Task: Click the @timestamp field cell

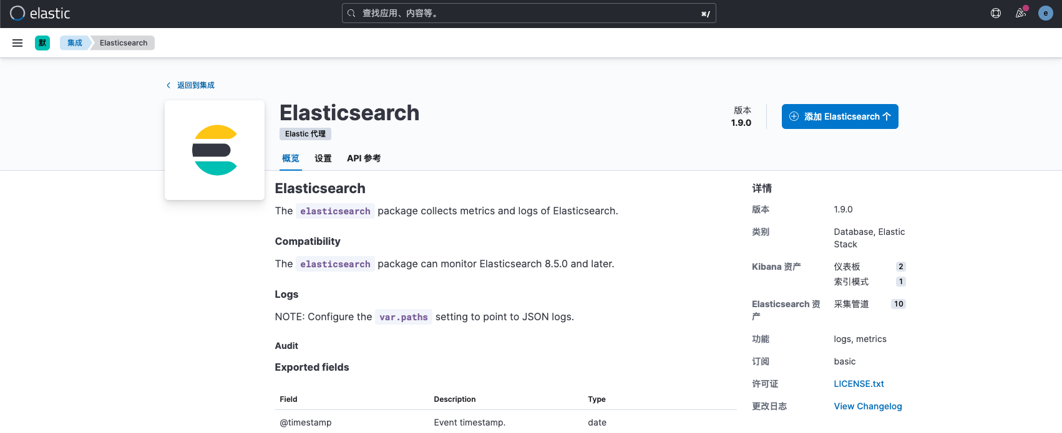Action: (x=306, y=422)
